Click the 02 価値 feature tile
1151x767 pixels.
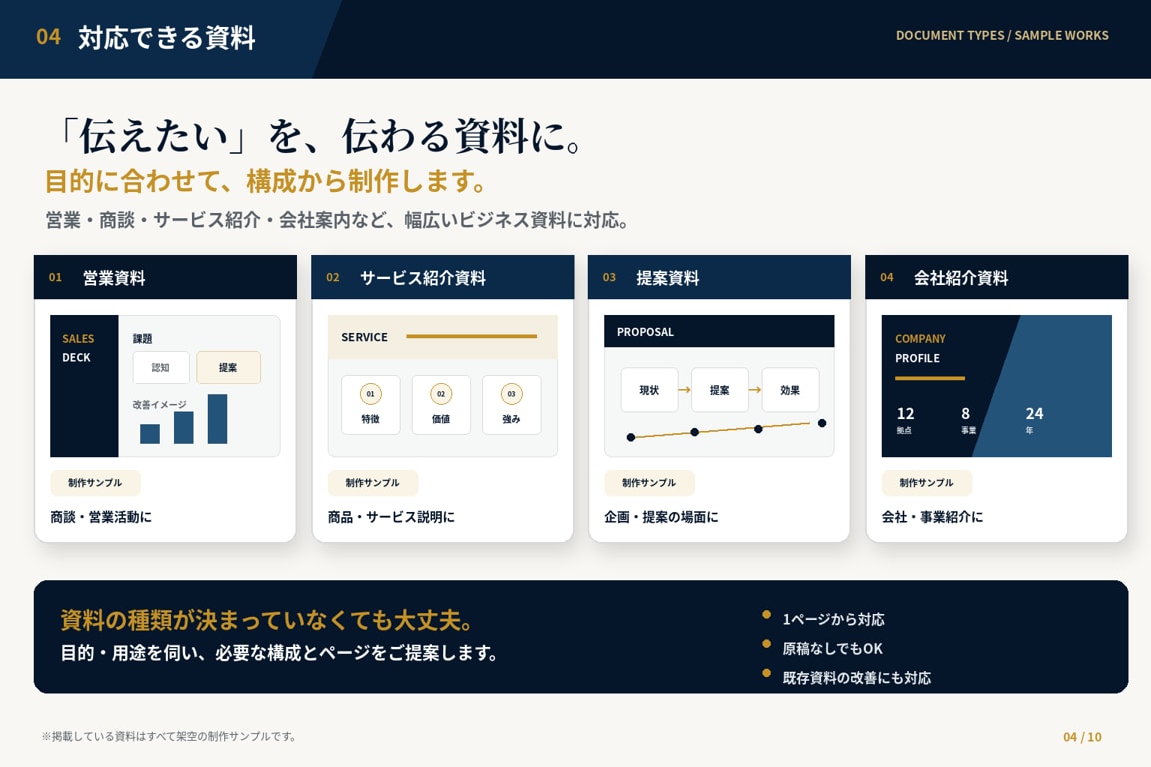[441, 404]
